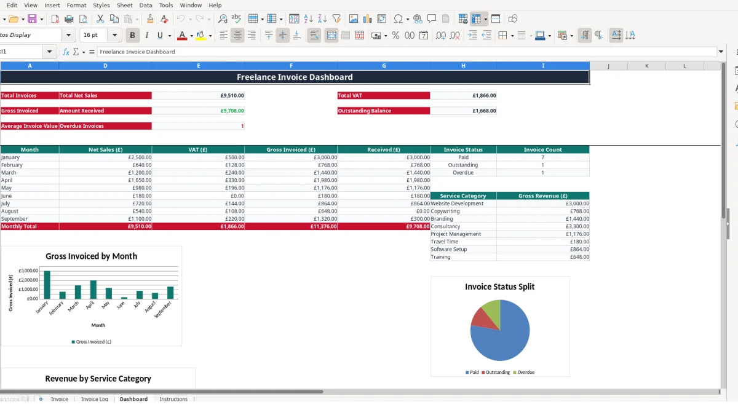
Task: Click the Print icon
Action: pyautogui.click(x=69, y=19)
